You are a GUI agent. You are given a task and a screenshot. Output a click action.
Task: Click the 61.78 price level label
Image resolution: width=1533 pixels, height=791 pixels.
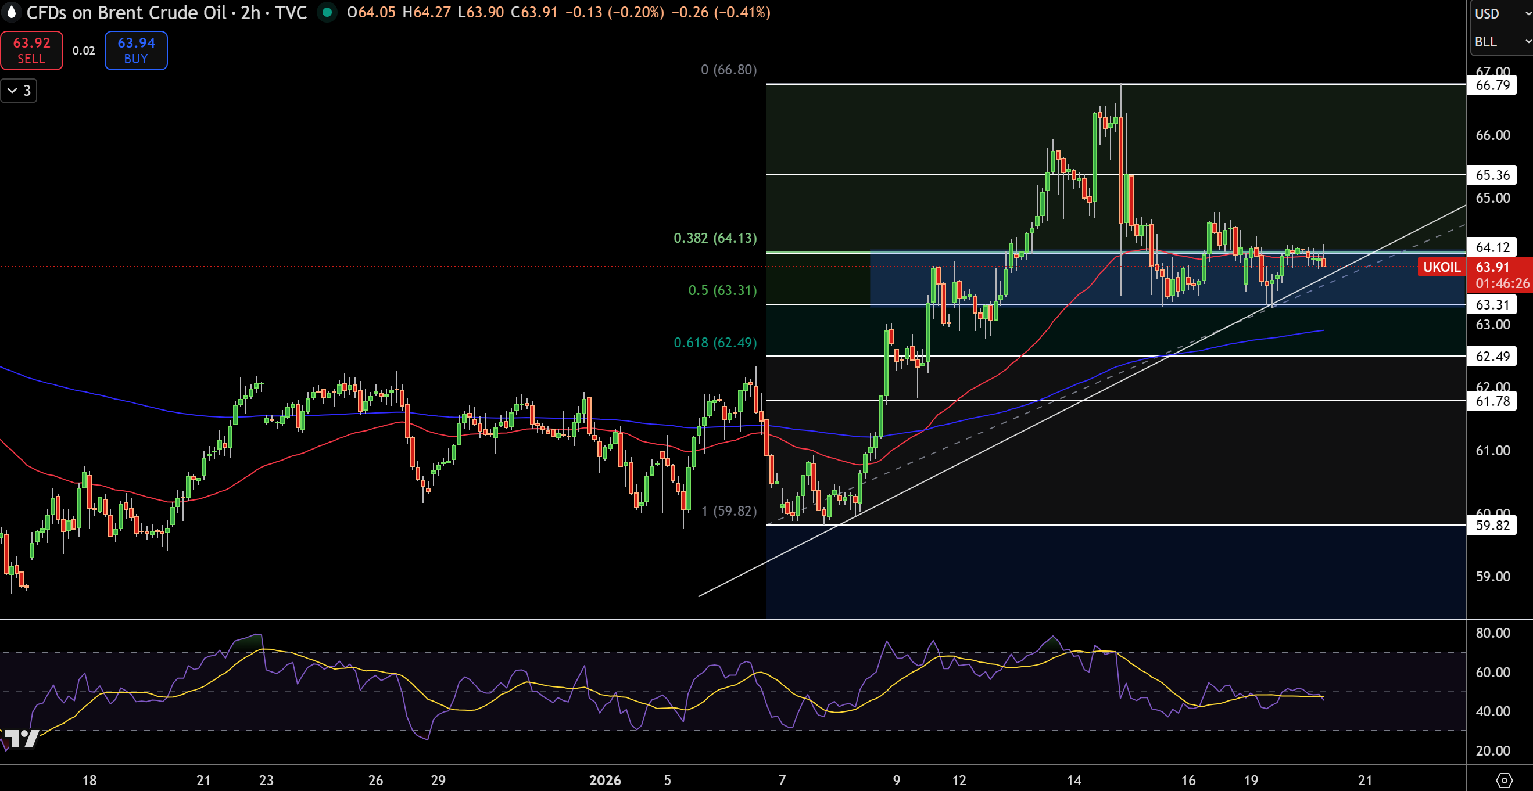pyautogui.click(x=1492, y=401)
